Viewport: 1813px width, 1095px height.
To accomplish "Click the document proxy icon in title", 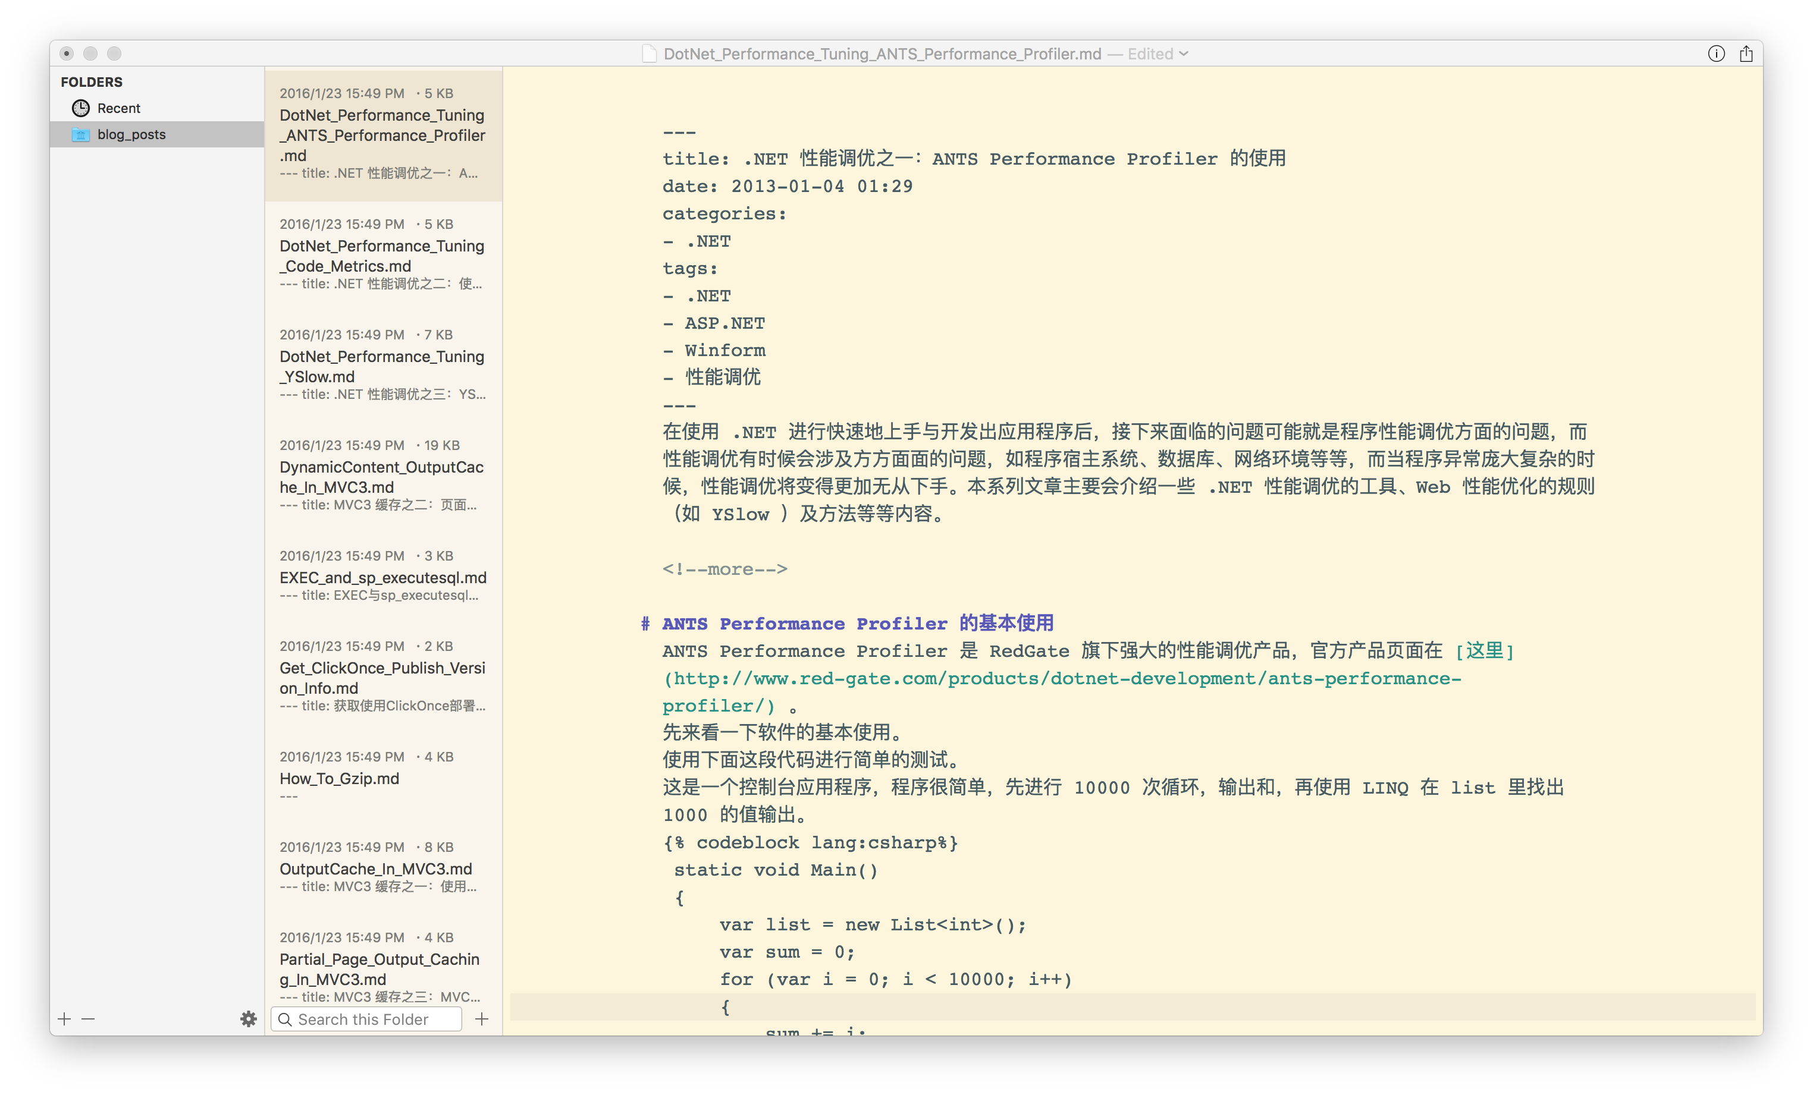I will click(649, 54).
